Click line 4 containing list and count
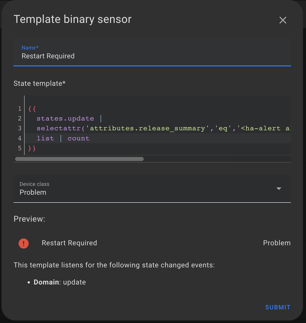 coord(63,138)
